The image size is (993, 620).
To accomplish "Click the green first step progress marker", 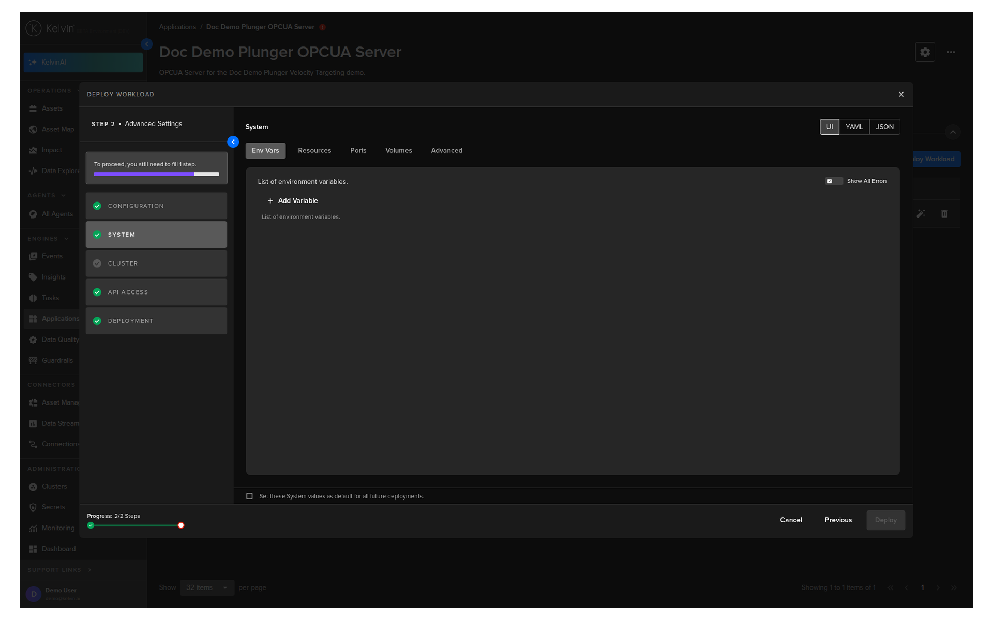I will click(x=91, y=525).
